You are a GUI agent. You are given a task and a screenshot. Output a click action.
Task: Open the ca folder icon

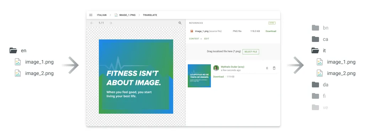(x=315, y=39)
